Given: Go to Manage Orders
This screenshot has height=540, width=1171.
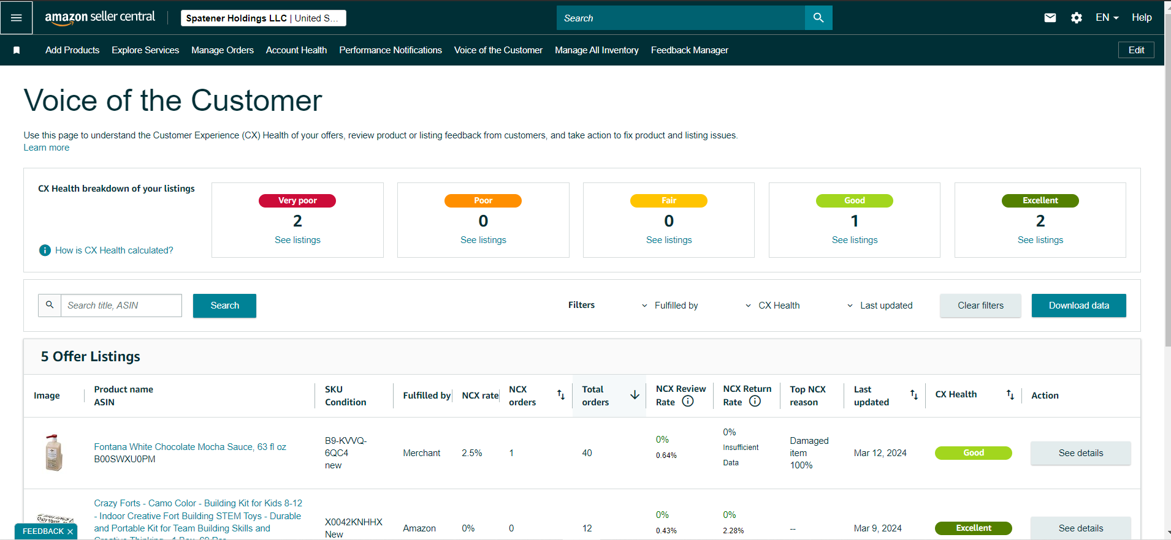Looking at the screenshot, I should point(223,50).
